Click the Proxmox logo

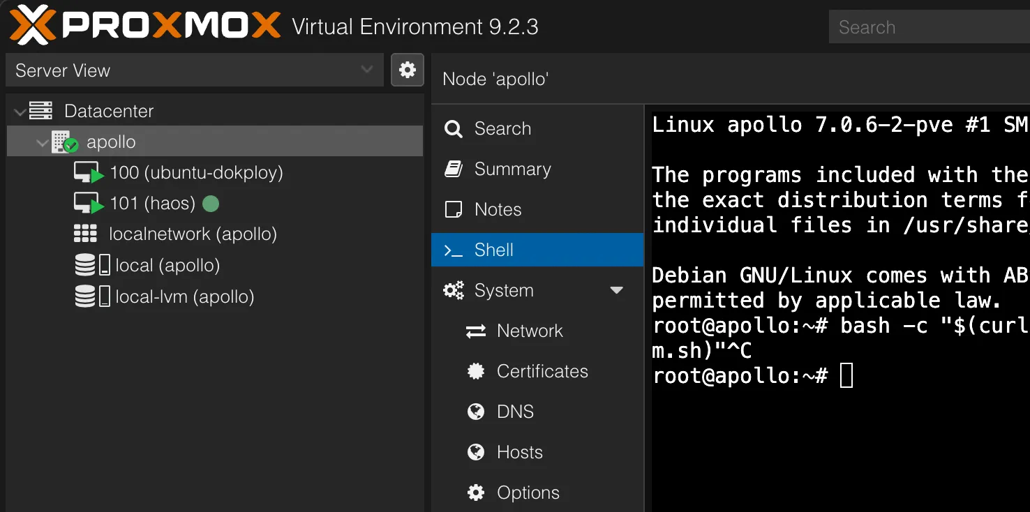tap(145, 25)
